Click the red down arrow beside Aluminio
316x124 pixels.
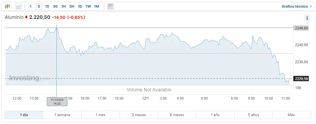26,17
